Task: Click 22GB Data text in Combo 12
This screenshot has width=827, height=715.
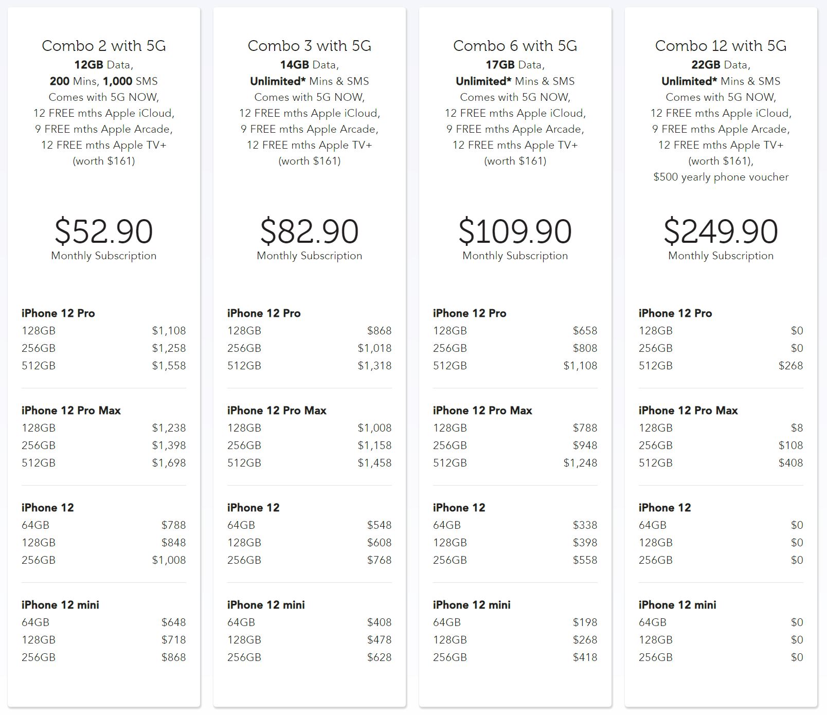Action: click(x=721, y=65)
